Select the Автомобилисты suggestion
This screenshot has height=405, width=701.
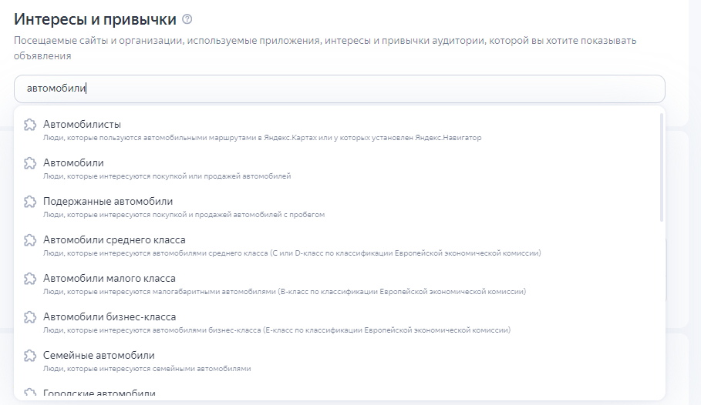click(337, 130)
